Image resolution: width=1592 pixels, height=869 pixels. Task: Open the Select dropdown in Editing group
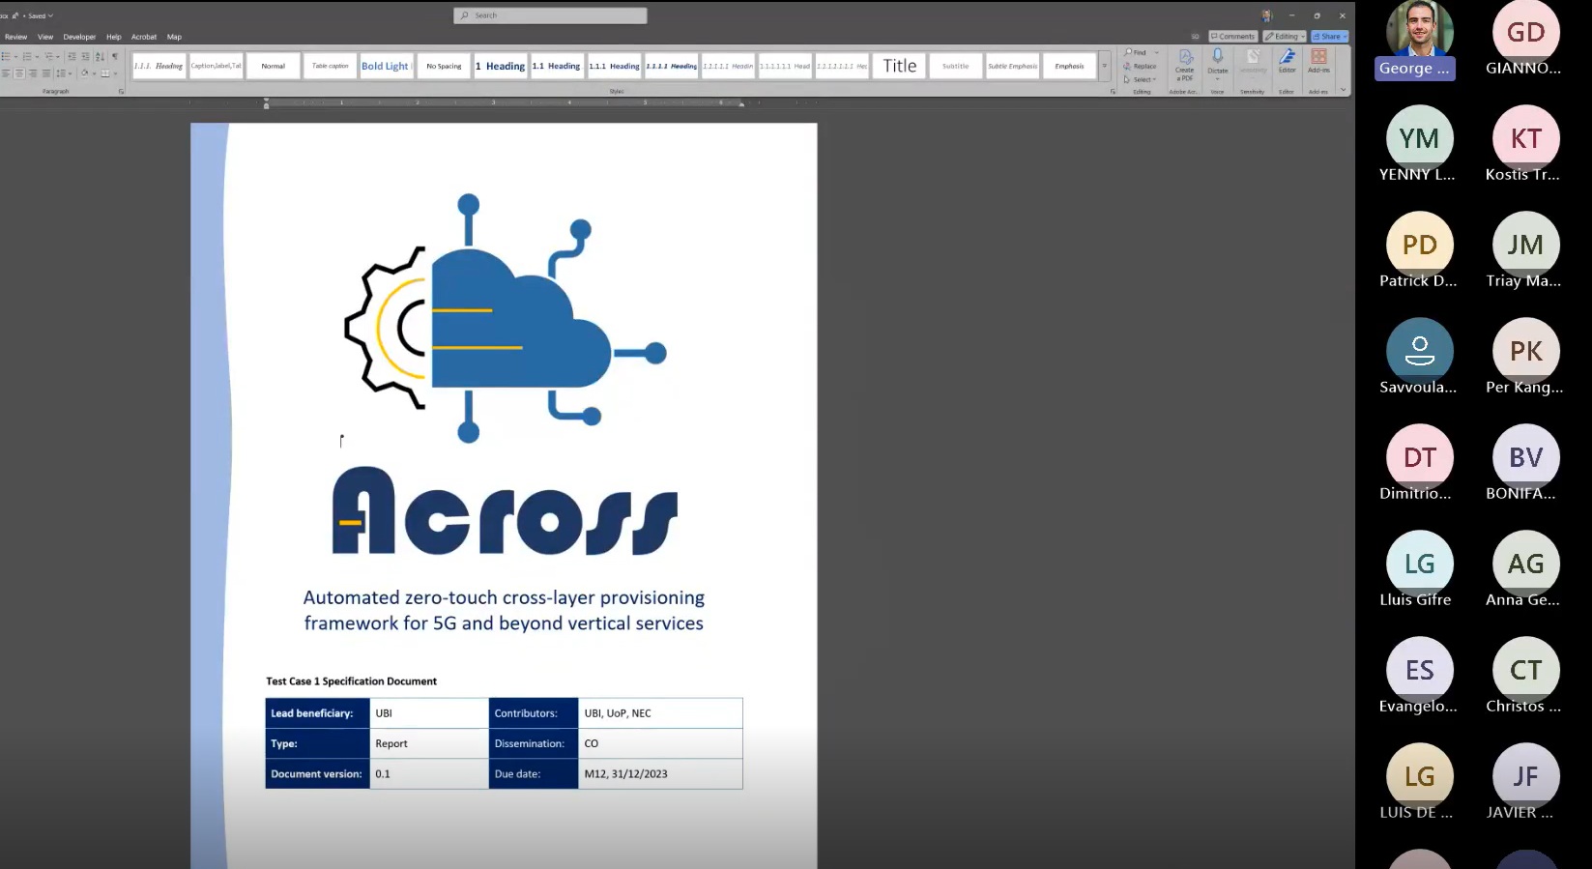[x=1141, y=79]
